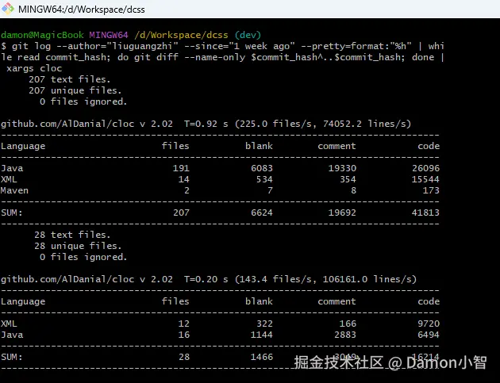Click the XML code value 9720
The image size is (500, 383).
click(429, 324)
